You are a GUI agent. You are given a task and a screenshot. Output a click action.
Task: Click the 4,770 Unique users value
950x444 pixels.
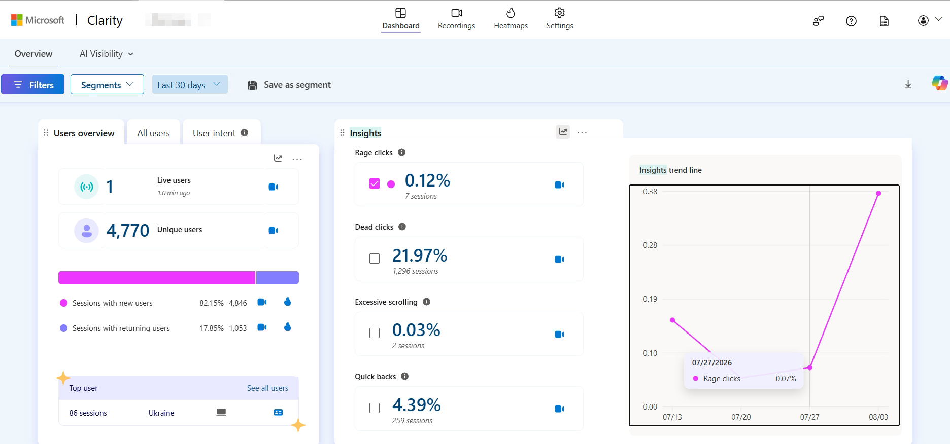pos(128,231)
